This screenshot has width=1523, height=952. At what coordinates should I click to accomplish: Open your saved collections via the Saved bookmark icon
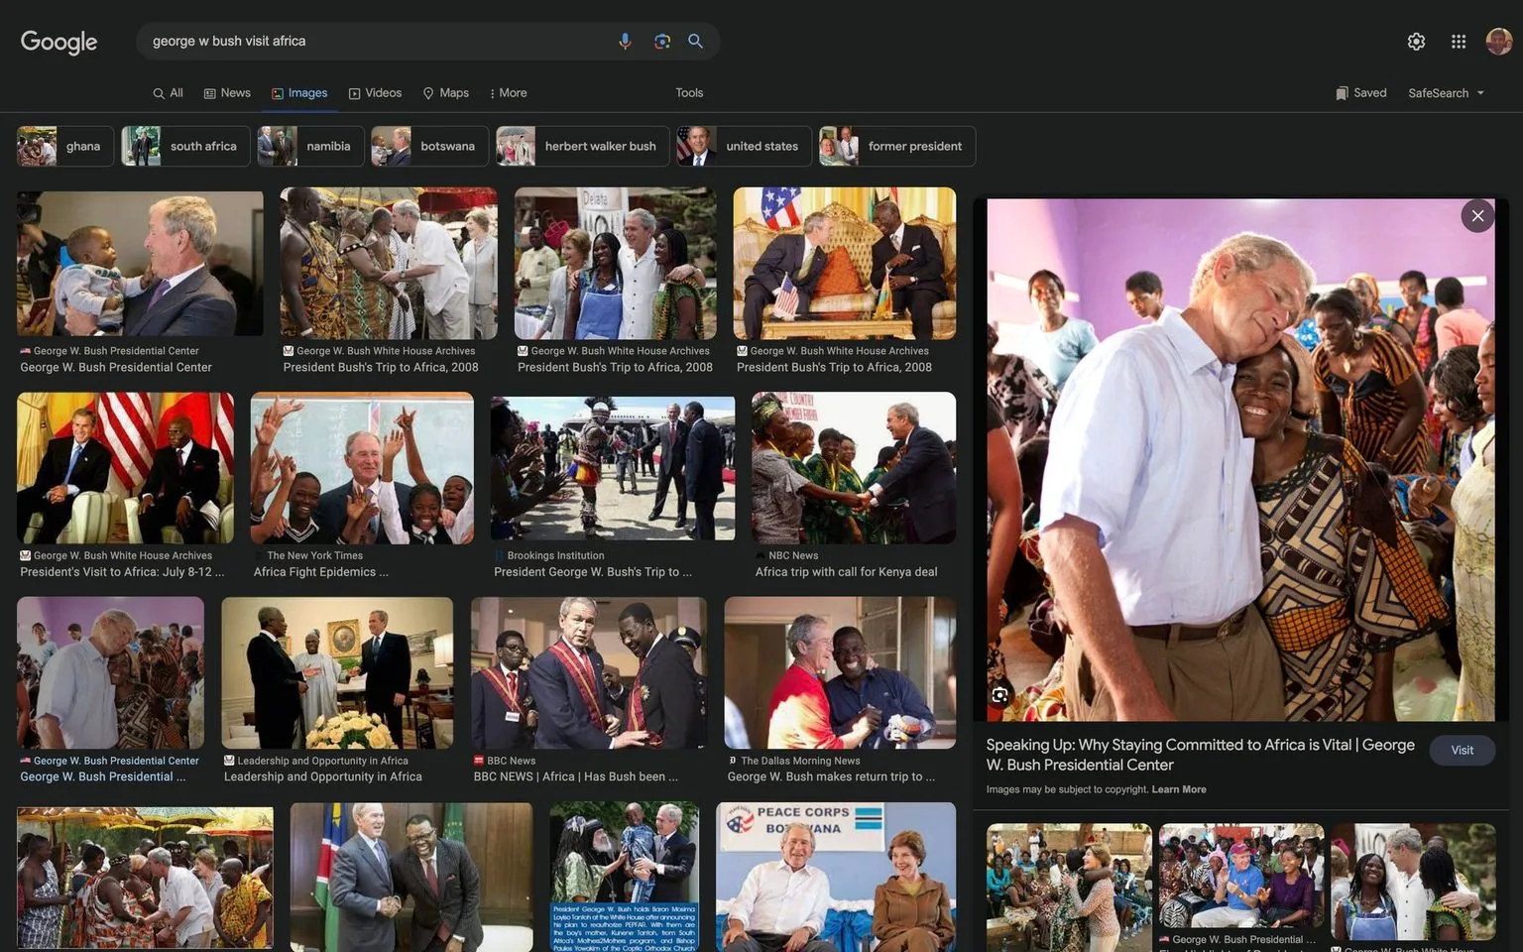(x=1360, y=92)
